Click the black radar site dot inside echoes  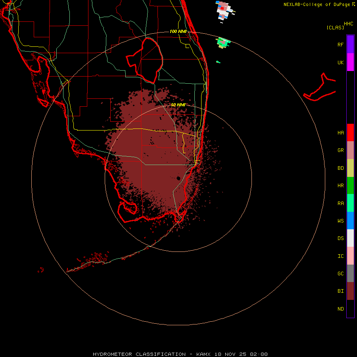click(178, 178)
